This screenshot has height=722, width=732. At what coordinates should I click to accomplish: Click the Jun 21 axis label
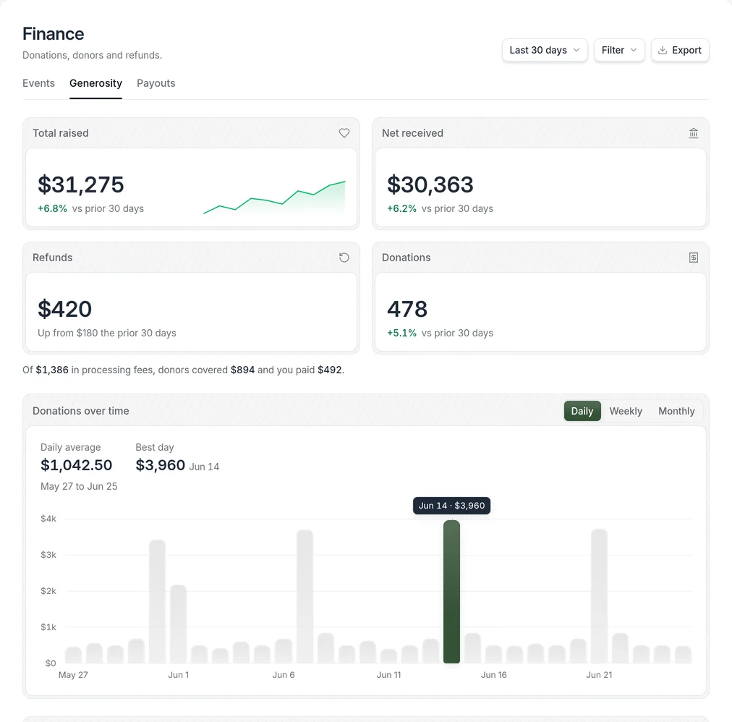tap(599, 675)
